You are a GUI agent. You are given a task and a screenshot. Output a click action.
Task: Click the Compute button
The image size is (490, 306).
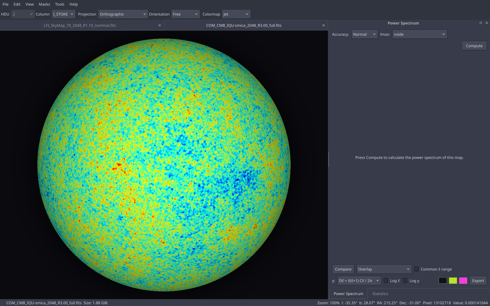pyautogui.click(x=474, y=46)
